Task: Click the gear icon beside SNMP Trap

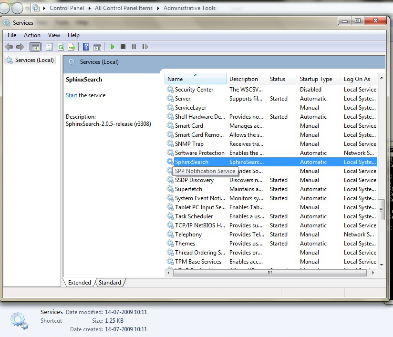Action: click(x=170, y=143)
